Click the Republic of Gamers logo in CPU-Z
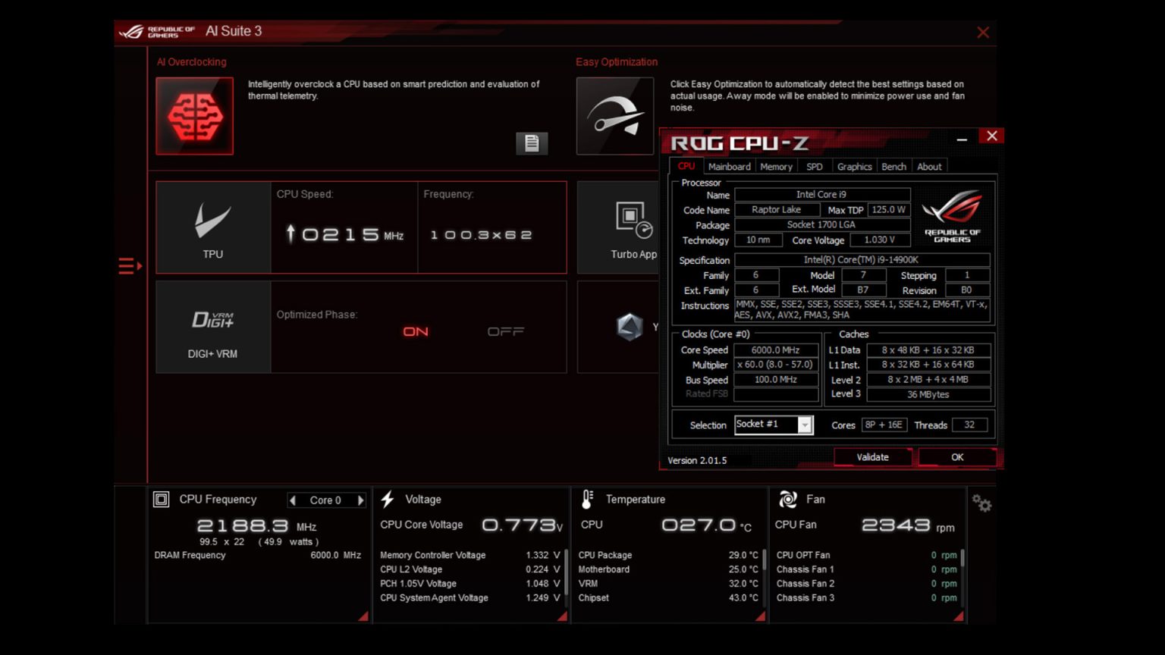This screenshot has width=1165, height=655. tap(953, 216)
